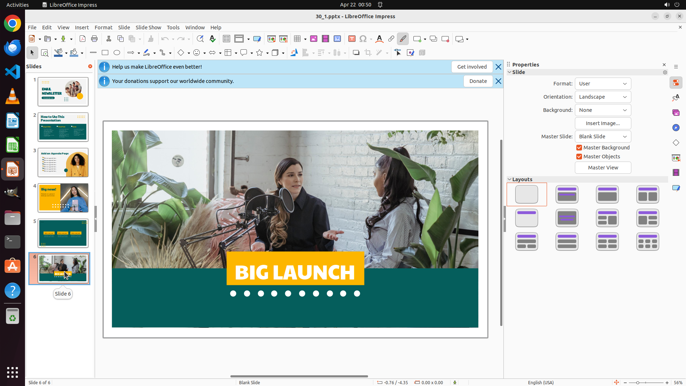Uncheck the Master Background checkbox

tap(579, 148)
